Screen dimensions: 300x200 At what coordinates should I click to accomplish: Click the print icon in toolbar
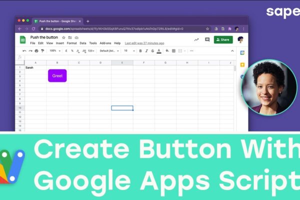pyautogui.click(x=36, y=51)
